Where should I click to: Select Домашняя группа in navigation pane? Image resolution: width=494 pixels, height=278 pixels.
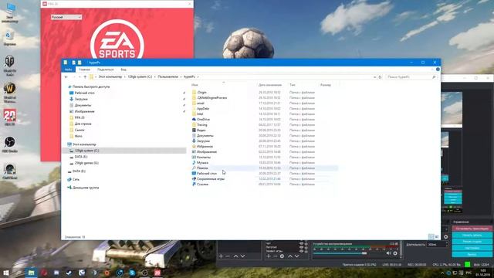point(86,188)
